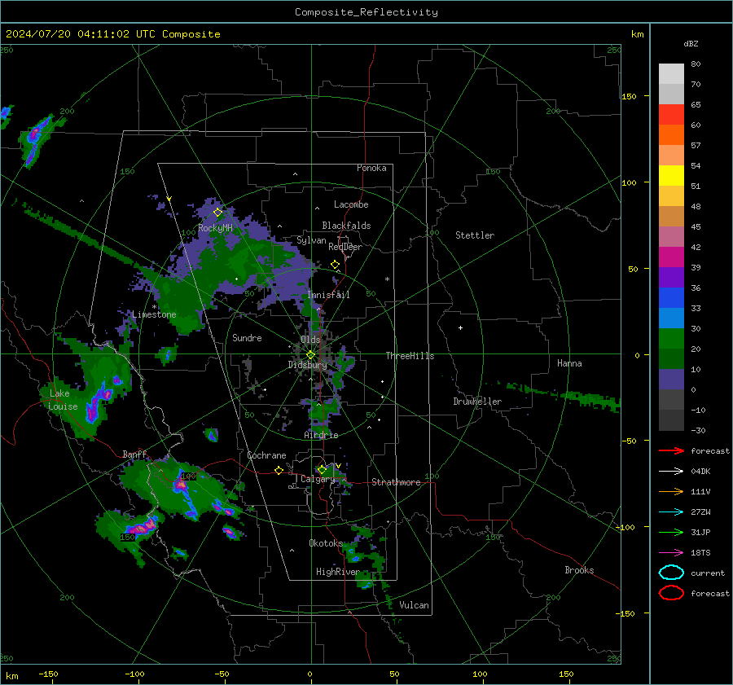Click the magenta 18TS arrow icon
The height and width of the screenshot is (685, 733).
click(671, 553)
